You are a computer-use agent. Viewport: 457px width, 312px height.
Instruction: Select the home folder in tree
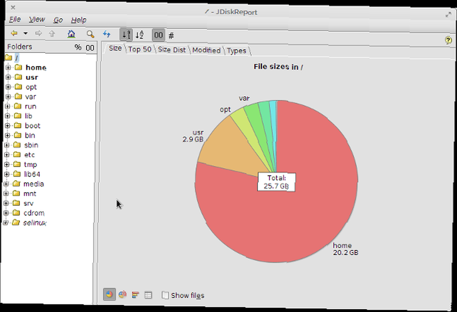[x=36, y=68]
